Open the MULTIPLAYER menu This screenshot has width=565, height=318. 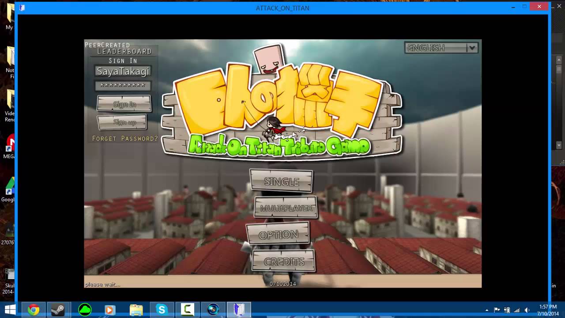coord(286,208)
